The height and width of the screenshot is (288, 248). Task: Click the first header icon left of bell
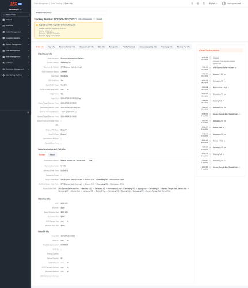point(192,3)
